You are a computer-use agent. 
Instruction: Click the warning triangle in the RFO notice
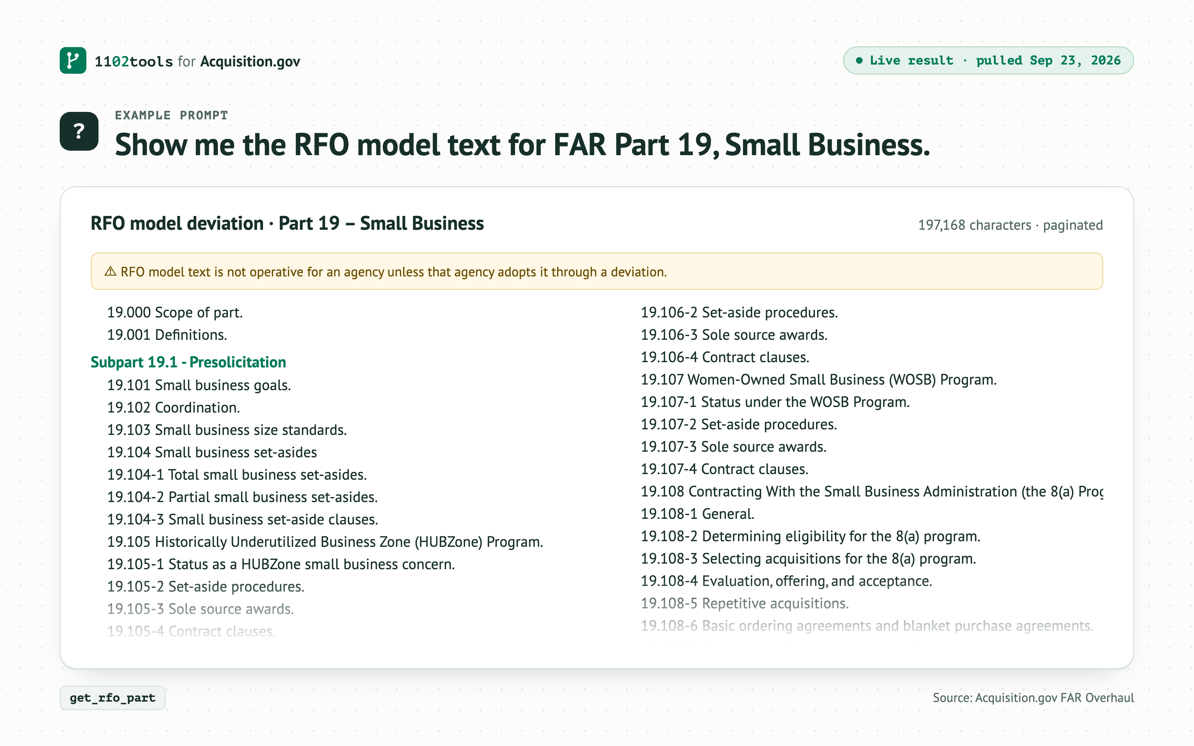pos(110,272)
